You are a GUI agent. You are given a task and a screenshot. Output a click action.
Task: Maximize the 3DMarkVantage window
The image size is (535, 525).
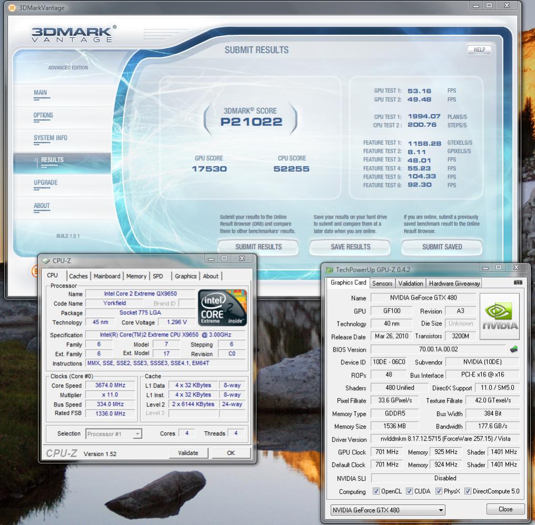click(x=489, y=5)
